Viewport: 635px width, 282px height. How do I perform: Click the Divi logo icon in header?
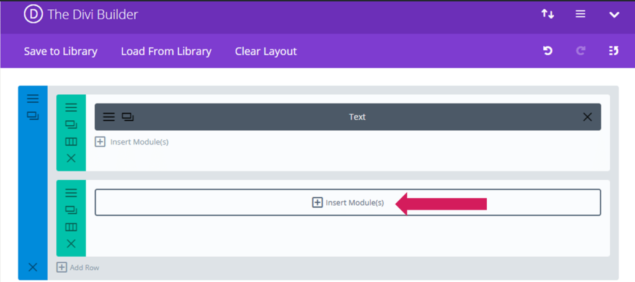33,15
